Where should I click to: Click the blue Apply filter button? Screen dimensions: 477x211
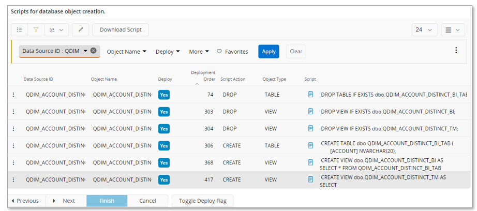click(269, 52)
